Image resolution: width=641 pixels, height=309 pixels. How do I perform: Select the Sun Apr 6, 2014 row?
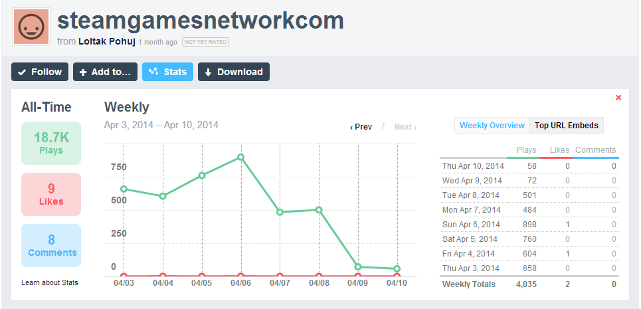[529, 225]
